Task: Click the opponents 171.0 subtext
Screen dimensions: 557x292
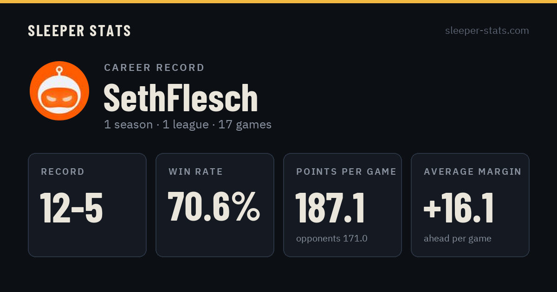Action: [332, 239]
